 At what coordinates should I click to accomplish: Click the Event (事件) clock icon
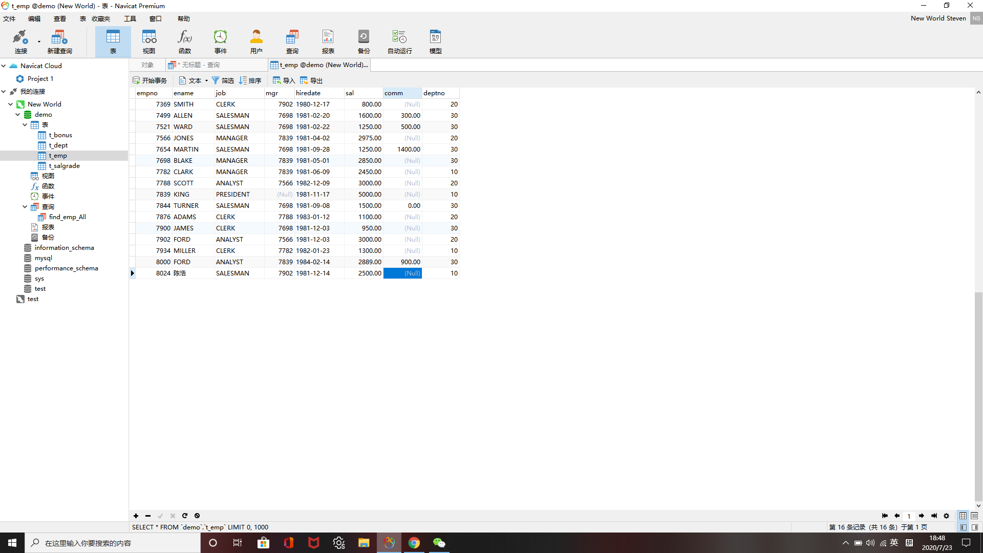[x=220, y=41]
